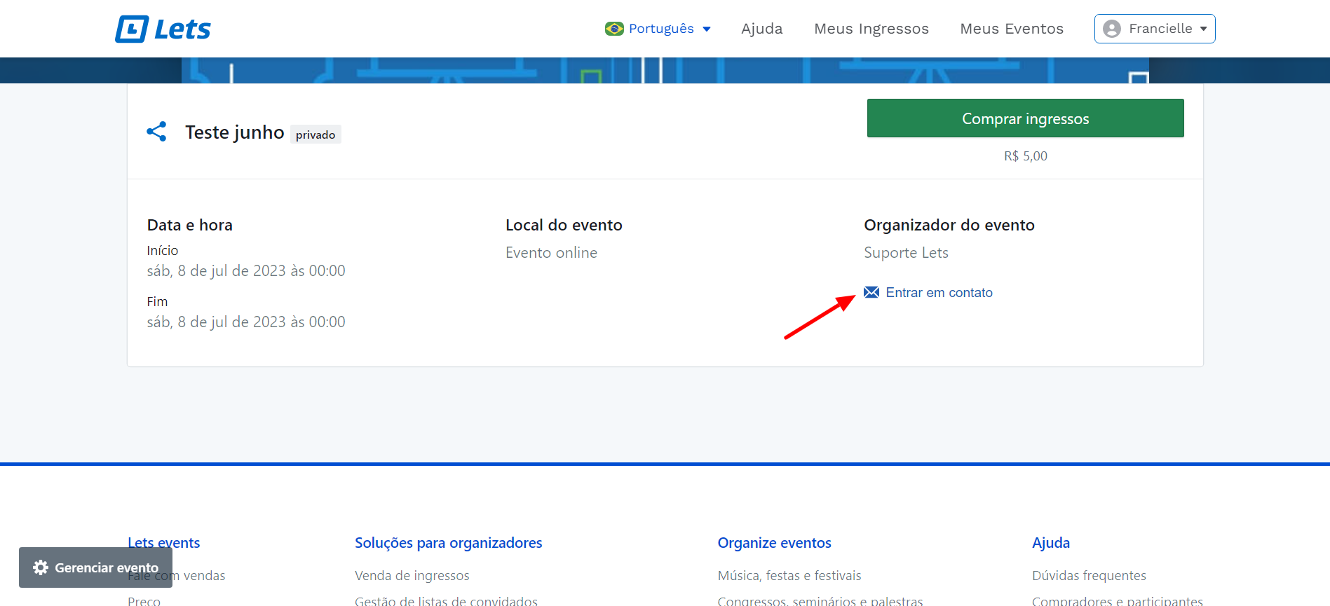
Task: Open the Venda de ingressos footer link
Action: click(412, 575)
